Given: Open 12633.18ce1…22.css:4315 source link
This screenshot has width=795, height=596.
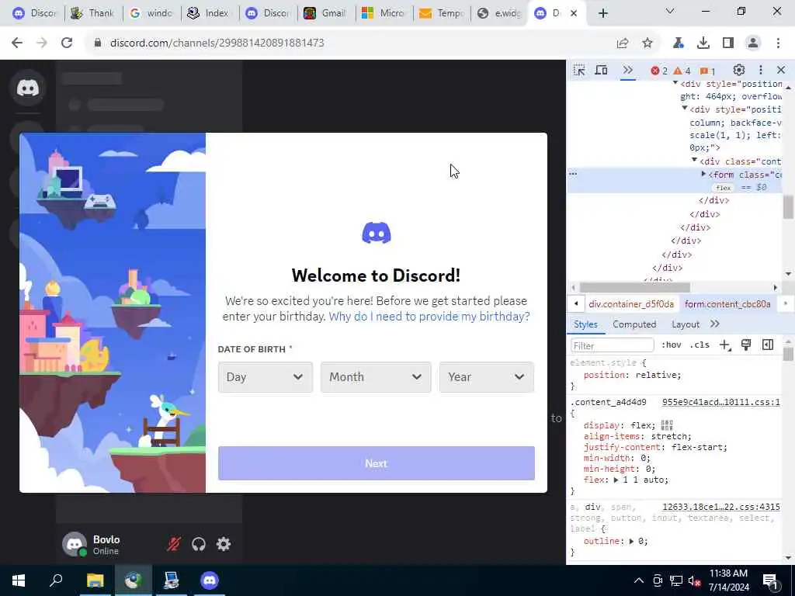Looking at the screenshot, I should (721, 507).
